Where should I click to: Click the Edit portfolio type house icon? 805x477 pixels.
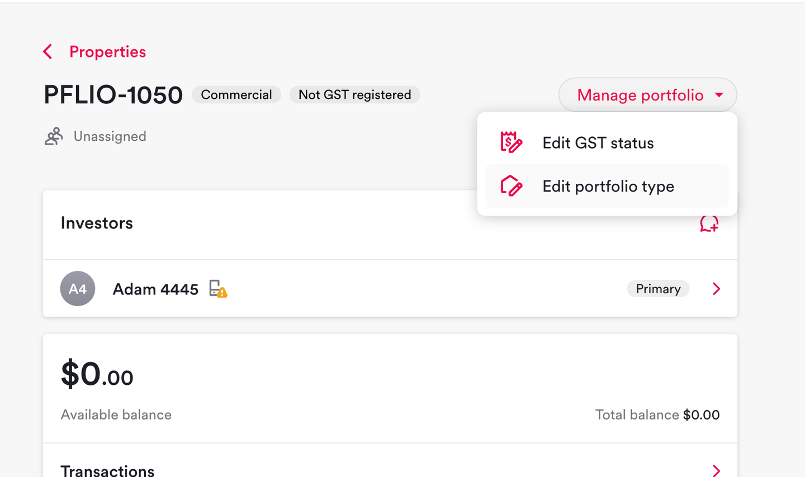pyautogui.click(x=511, y=186)
